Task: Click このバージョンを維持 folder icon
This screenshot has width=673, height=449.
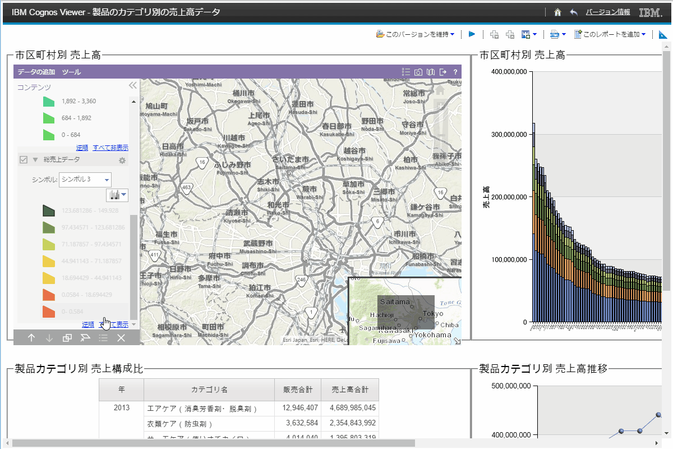Action: [x=380, y=34]
